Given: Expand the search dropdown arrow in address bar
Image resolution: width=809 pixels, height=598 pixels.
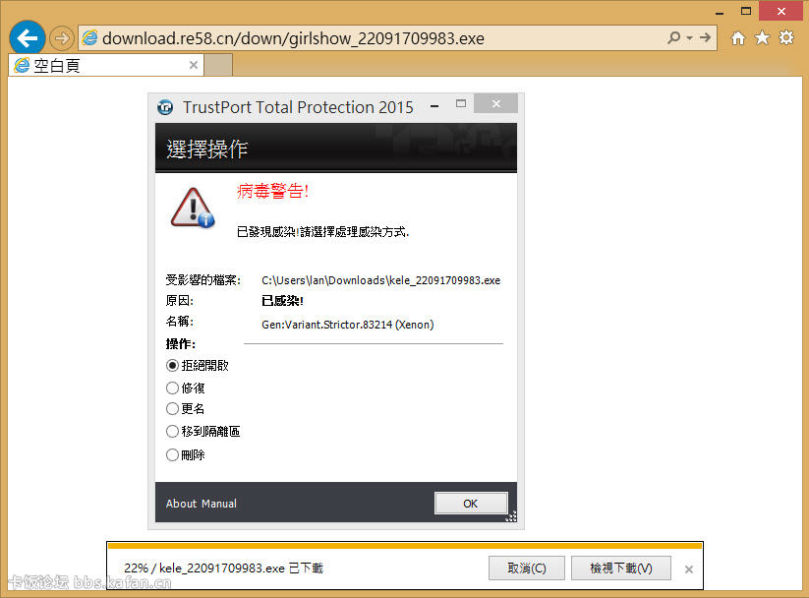Looking at the screenshot, I should point(689,38).
